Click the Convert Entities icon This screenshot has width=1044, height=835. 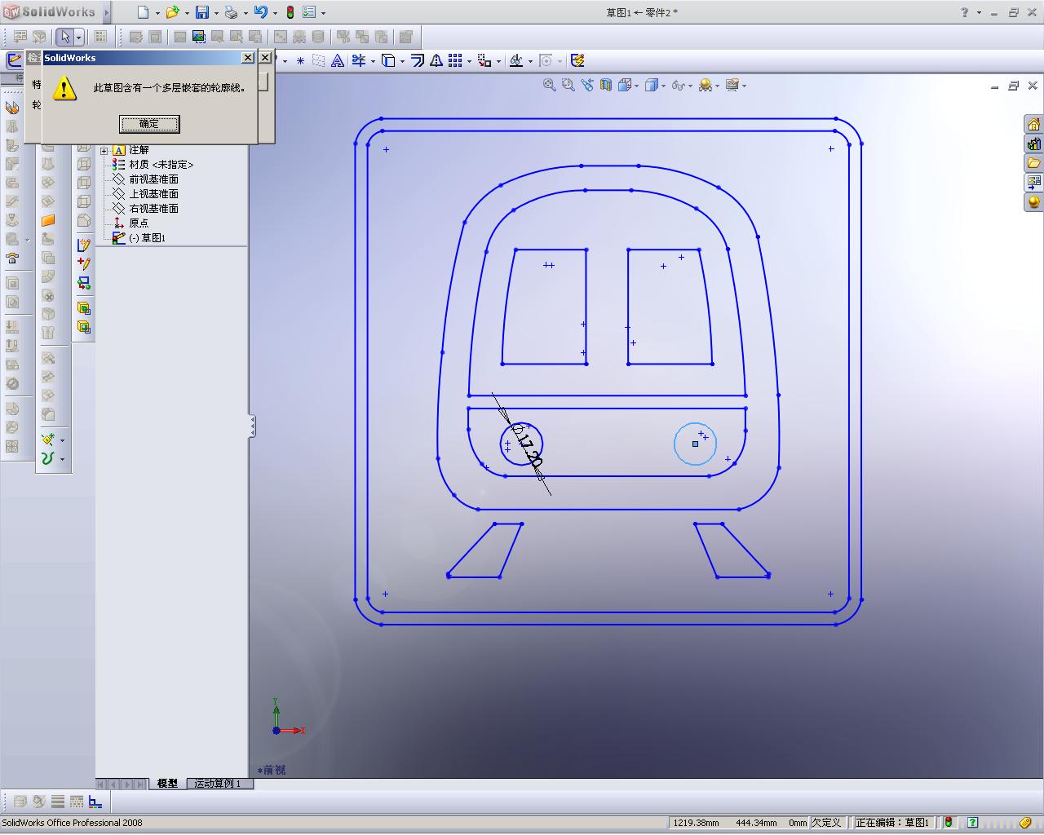point(389,60)
